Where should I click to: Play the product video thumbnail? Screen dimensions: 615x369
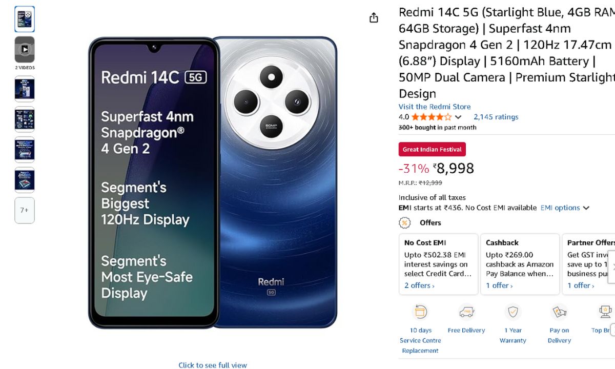tap(25, 49)
